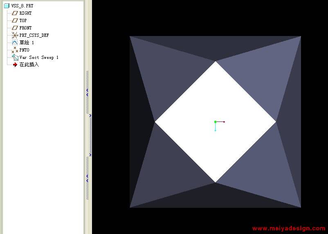Select the 在此插入 text entry
The height and width of the screenshot is (234, 328).
click(x=29, y=65)
